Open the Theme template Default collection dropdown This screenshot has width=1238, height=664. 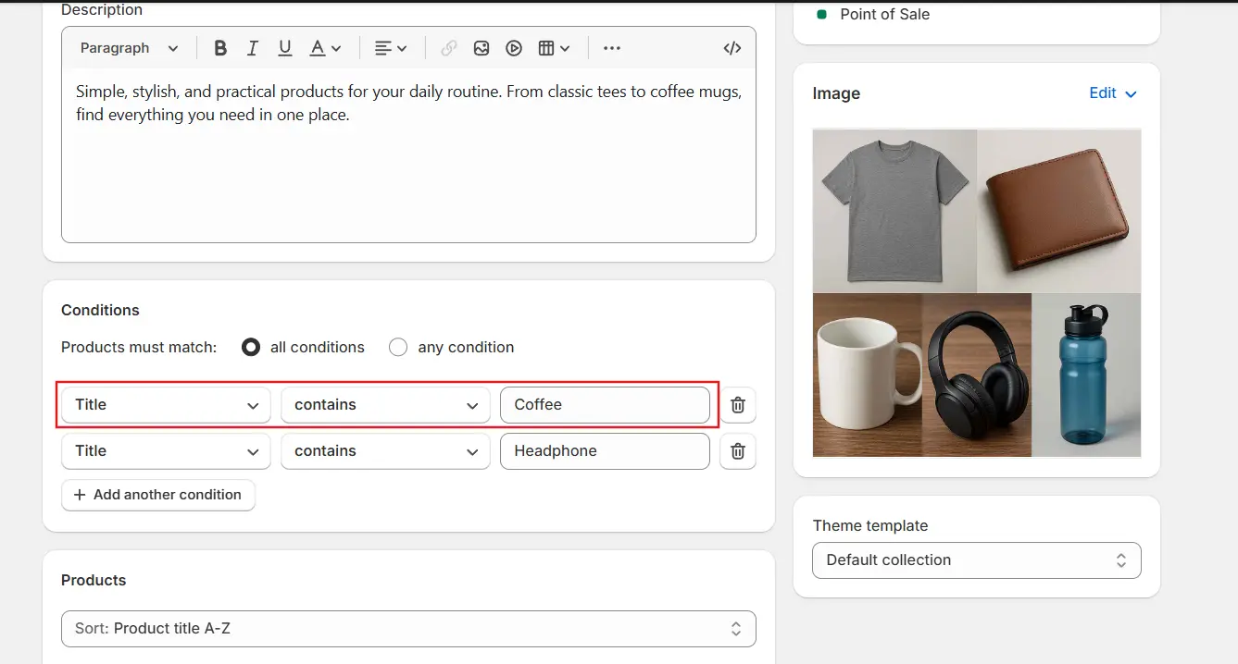pyautogui.click(x=976, y=560)
